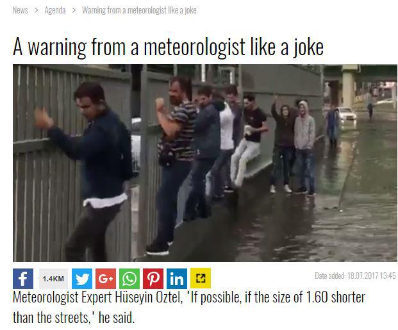Image resolution: width=398 pixels, height=330 pixels.
Task: Send the article through WhatsApp icon
Action: pyautogui.click(x=129, y=279)
